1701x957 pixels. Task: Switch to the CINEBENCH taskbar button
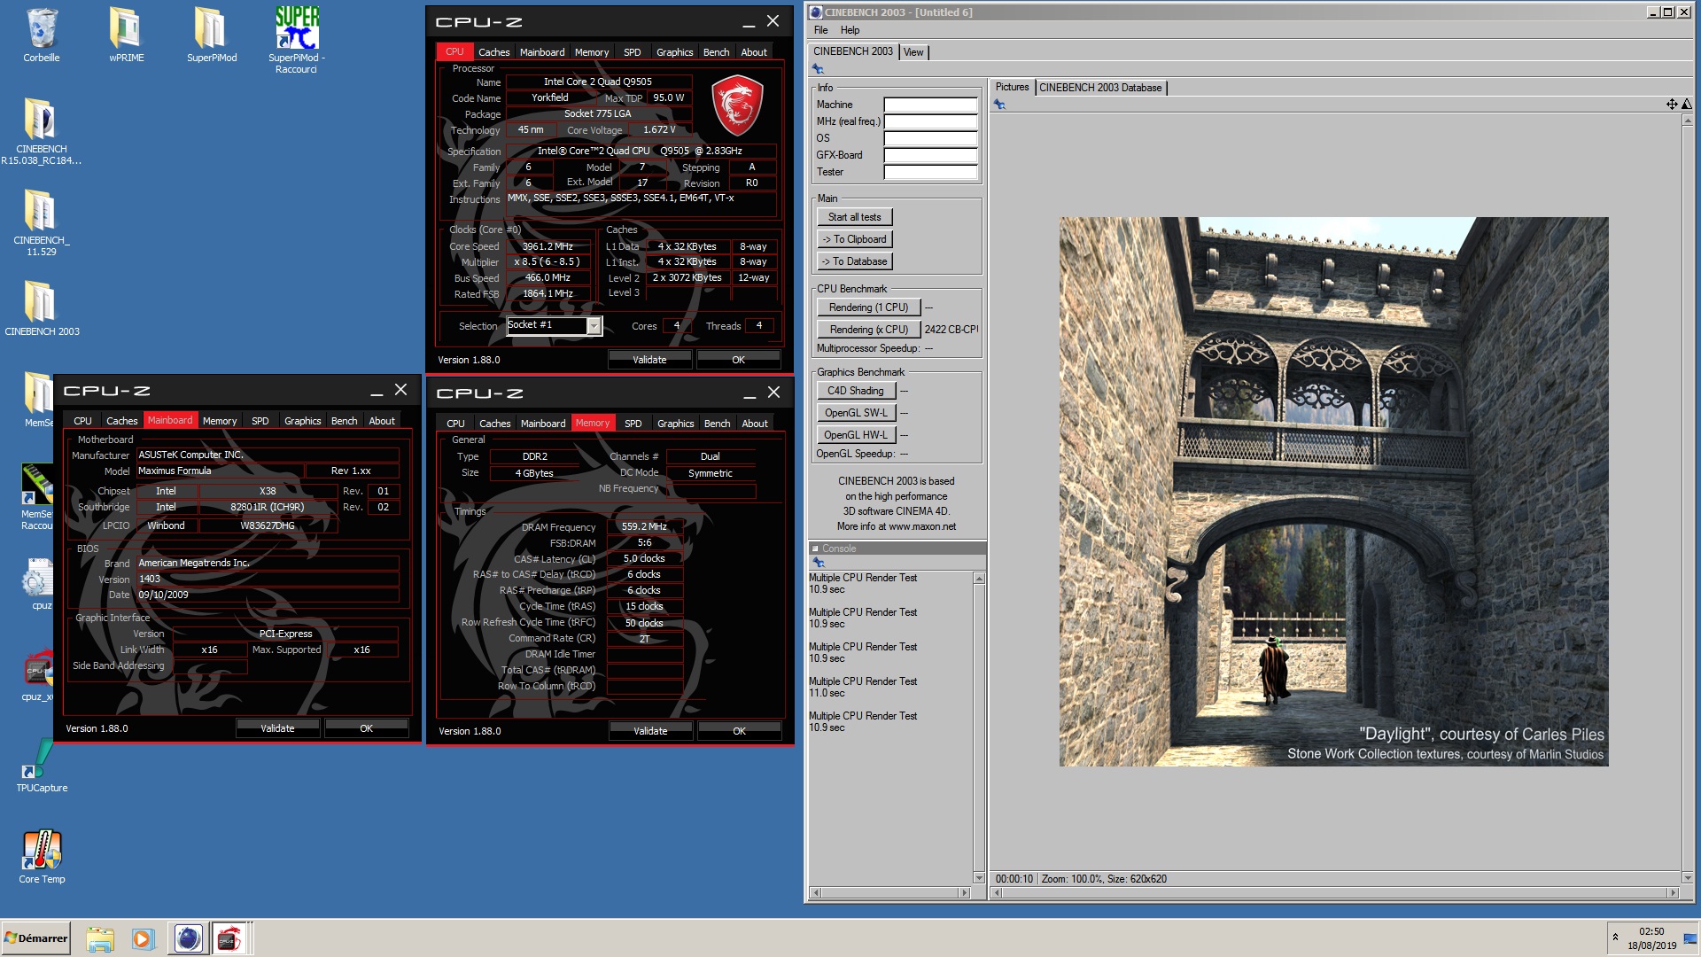(188, 938)
